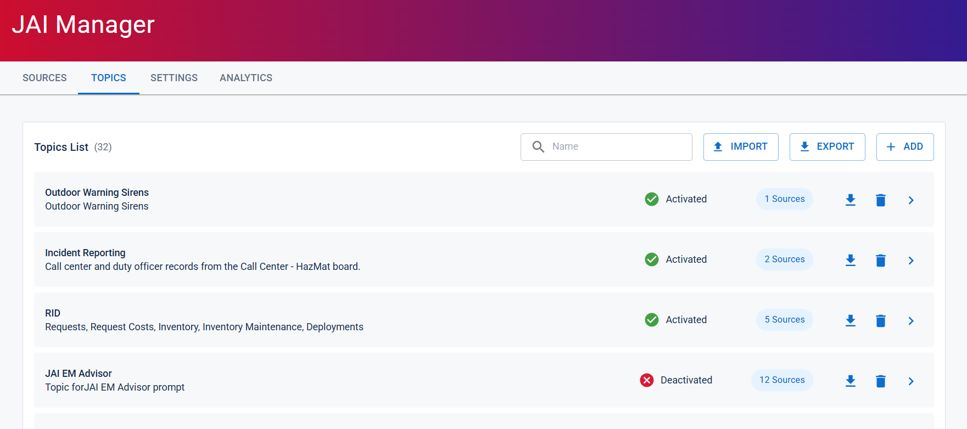
Task: Delete the Incident Reporting topic
Action: (x=881, y=260)
